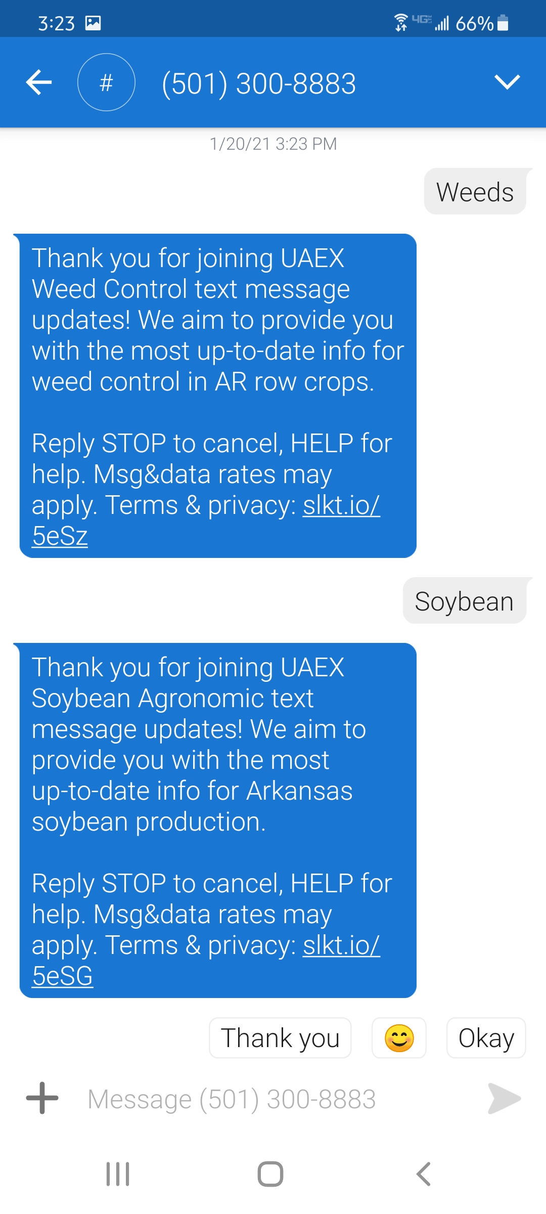Tap the plus attachment icon
The height and width of the screenshot is (1214, 546).
(x=42, y=1098)
